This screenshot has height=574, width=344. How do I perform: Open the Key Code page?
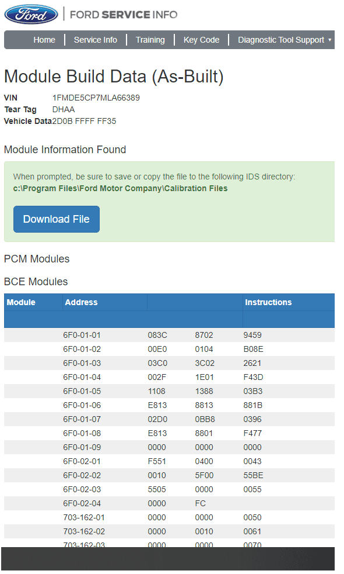[x=201, y=40]
